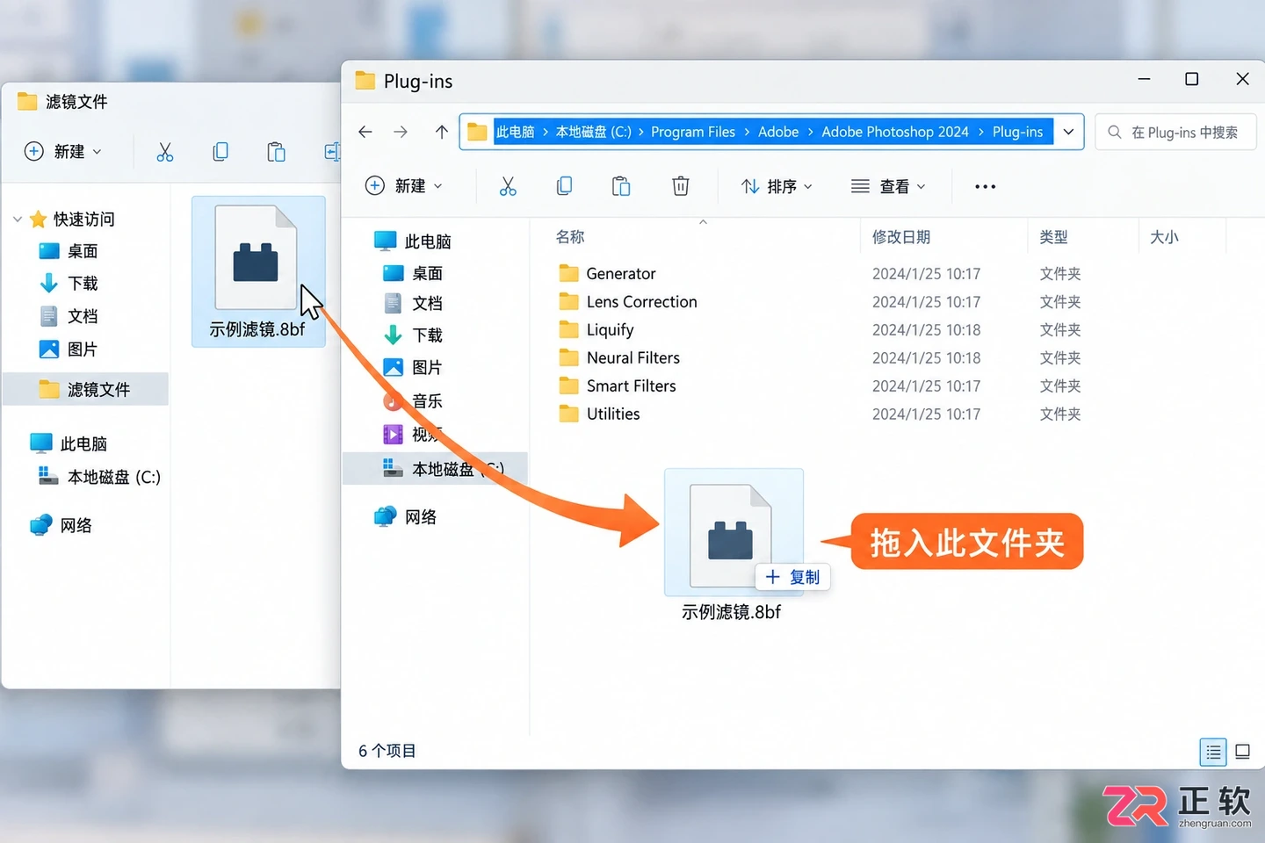
Task: Sort by the 类型 column header
Action: 1053,237
